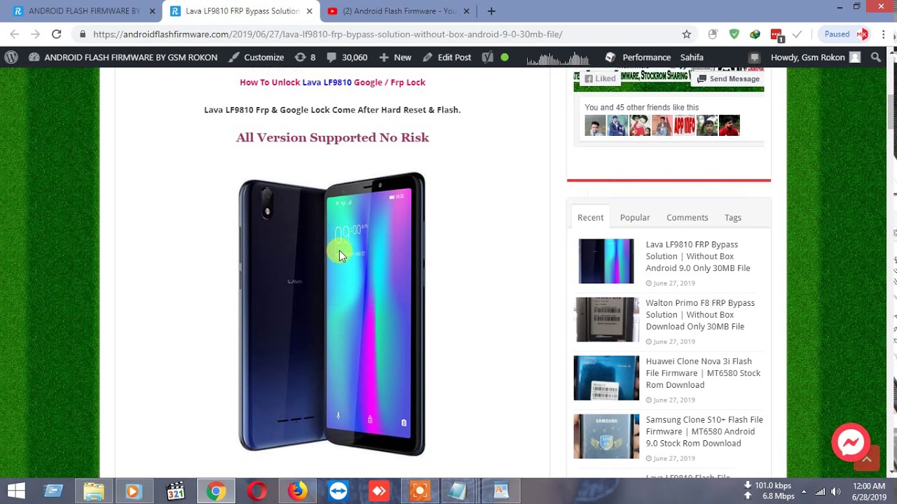Open the Sahifa theme menu
This screenshot has height=504, width=897.
pyautogui.click(x=692, y=57)
